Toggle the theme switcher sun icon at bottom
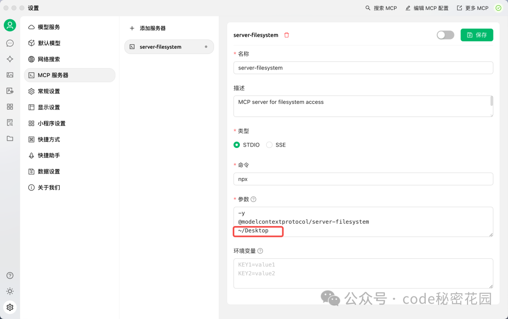508x319 pixels. (10, 291)
